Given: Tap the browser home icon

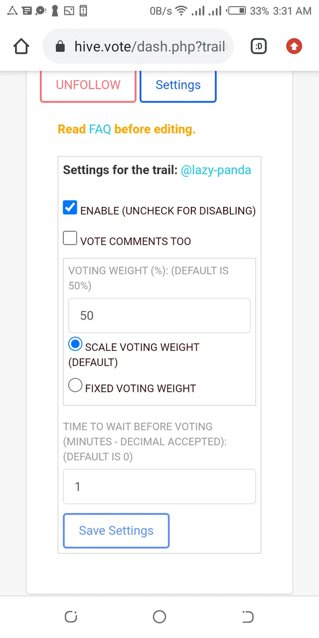Looking at the screenshot, I should click(x=21, y=47).
